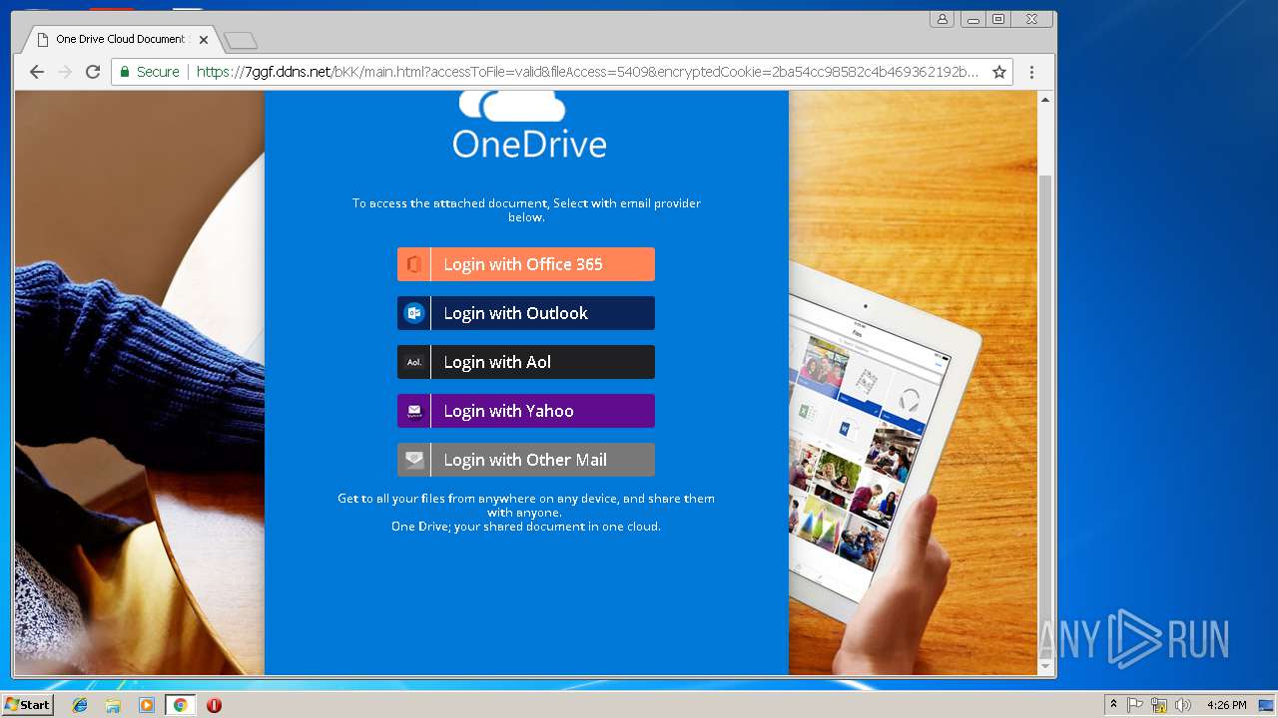Click Login with Office 365 button
This screenshot has height=718, width=1278.
click(526, 264)
